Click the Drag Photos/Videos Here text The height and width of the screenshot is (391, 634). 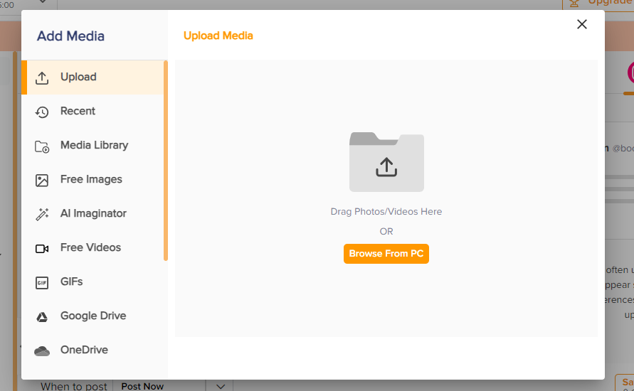click(x=386, y=212)
